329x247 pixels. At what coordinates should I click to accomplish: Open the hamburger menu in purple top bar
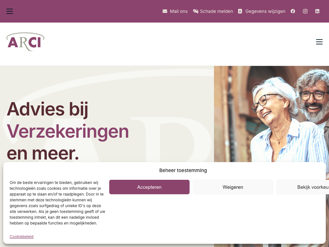(10, 11)
